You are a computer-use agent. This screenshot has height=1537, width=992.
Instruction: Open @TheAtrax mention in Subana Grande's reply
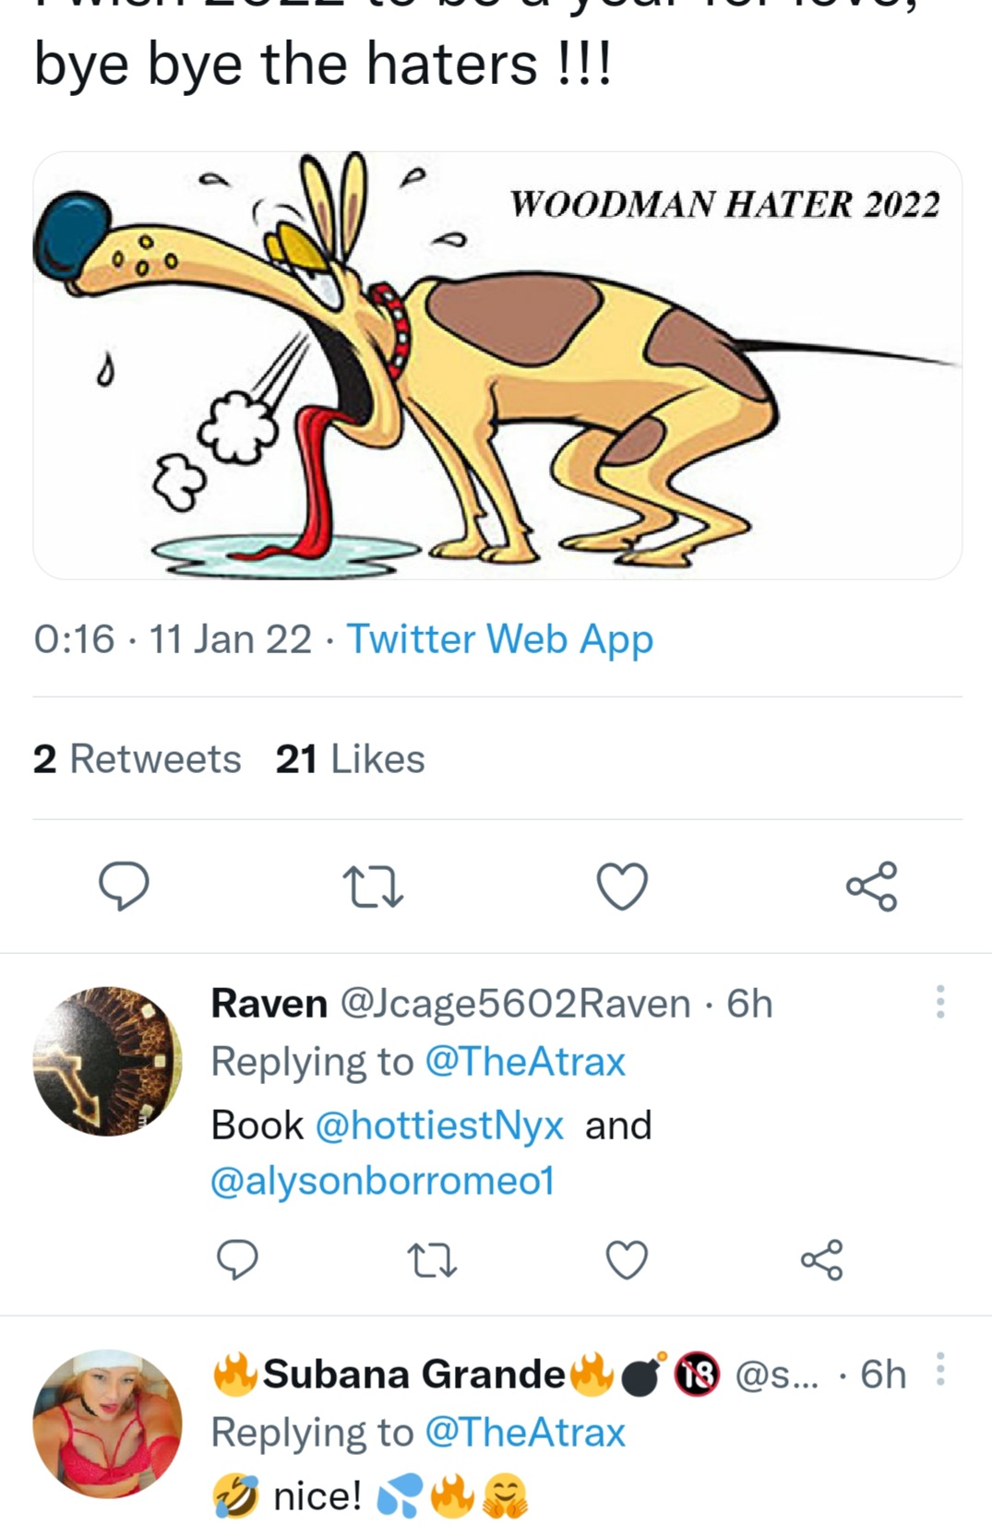coord(524,1433)
